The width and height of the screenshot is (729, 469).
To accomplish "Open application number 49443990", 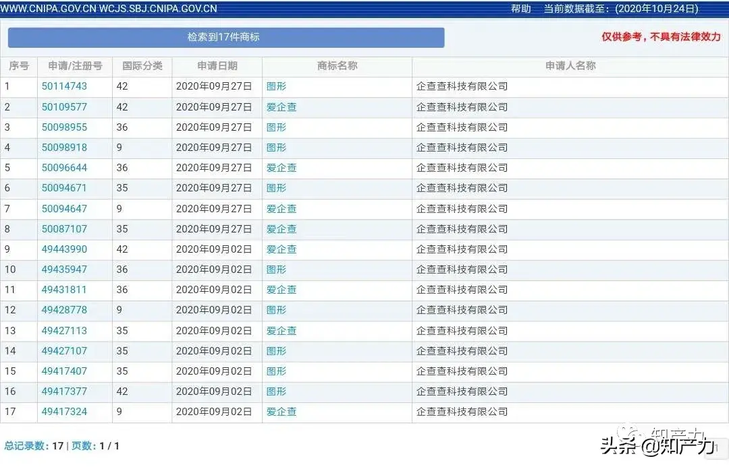I will click(64, 249).
